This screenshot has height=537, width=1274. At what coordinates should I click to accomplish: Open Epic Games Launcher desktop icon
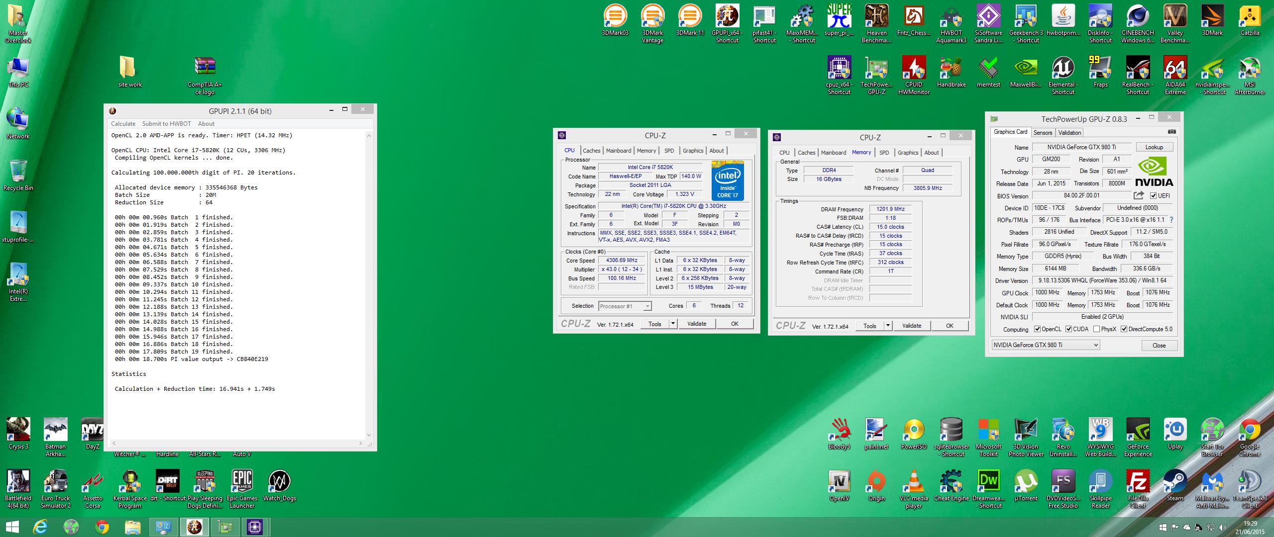tap(242, 489)
